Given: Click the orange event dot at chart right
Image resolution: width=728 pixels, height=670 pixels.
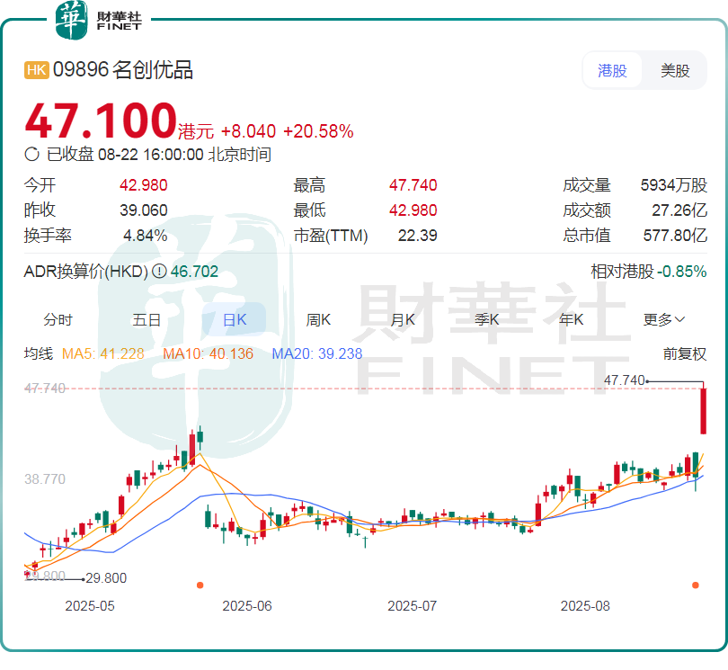Looking at the screenshot, I should 696,585.
